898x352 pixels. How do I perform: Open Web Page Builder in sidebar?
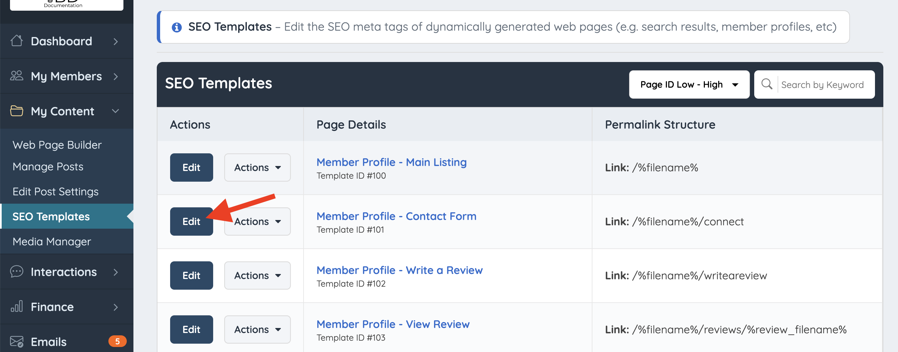[57, 145]
